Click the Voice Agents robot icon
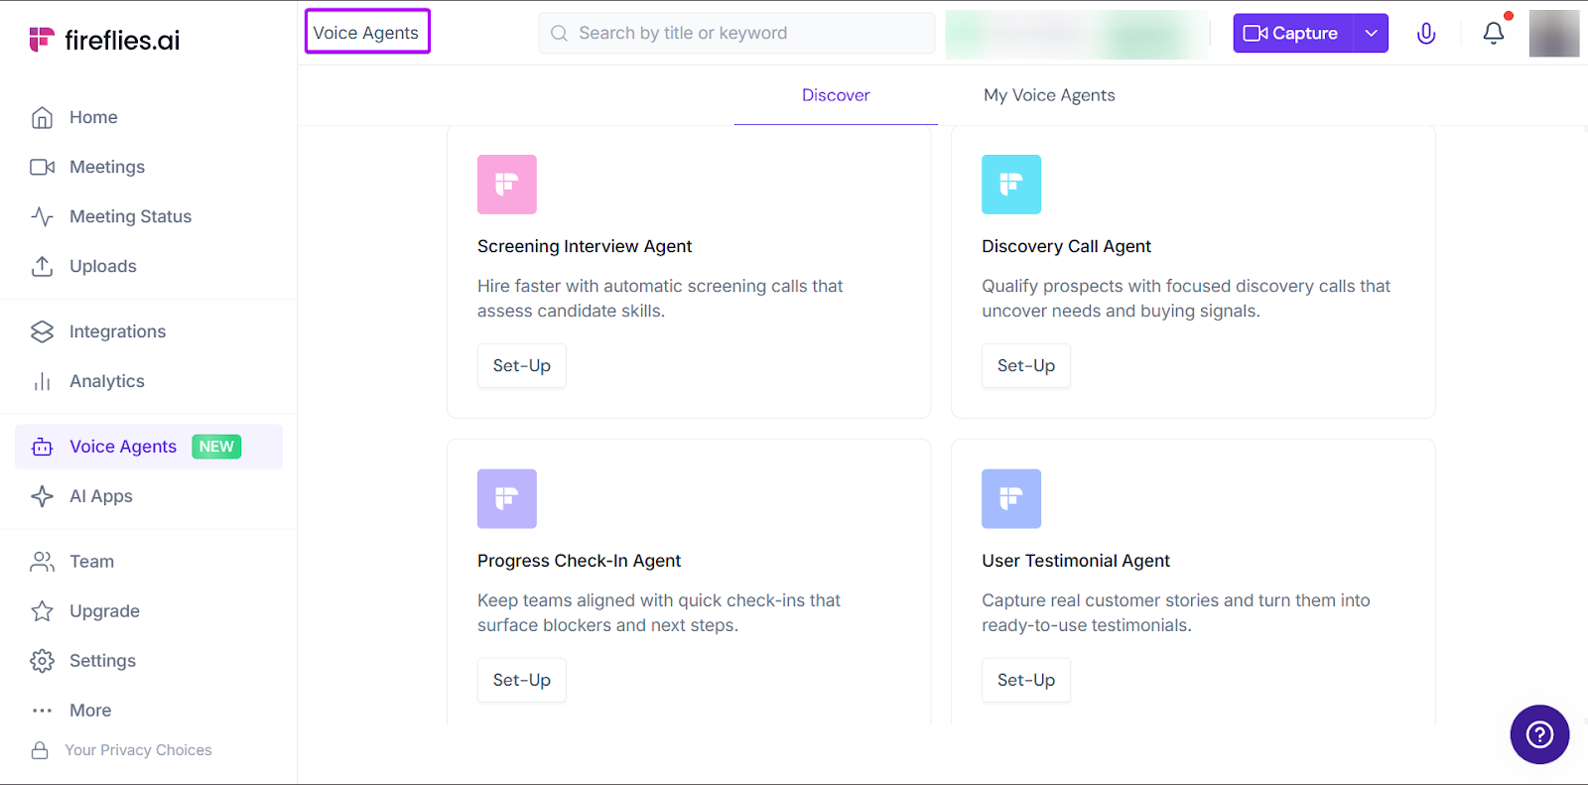This screenshot has width=1588, height=785. (x=42, y=447)
